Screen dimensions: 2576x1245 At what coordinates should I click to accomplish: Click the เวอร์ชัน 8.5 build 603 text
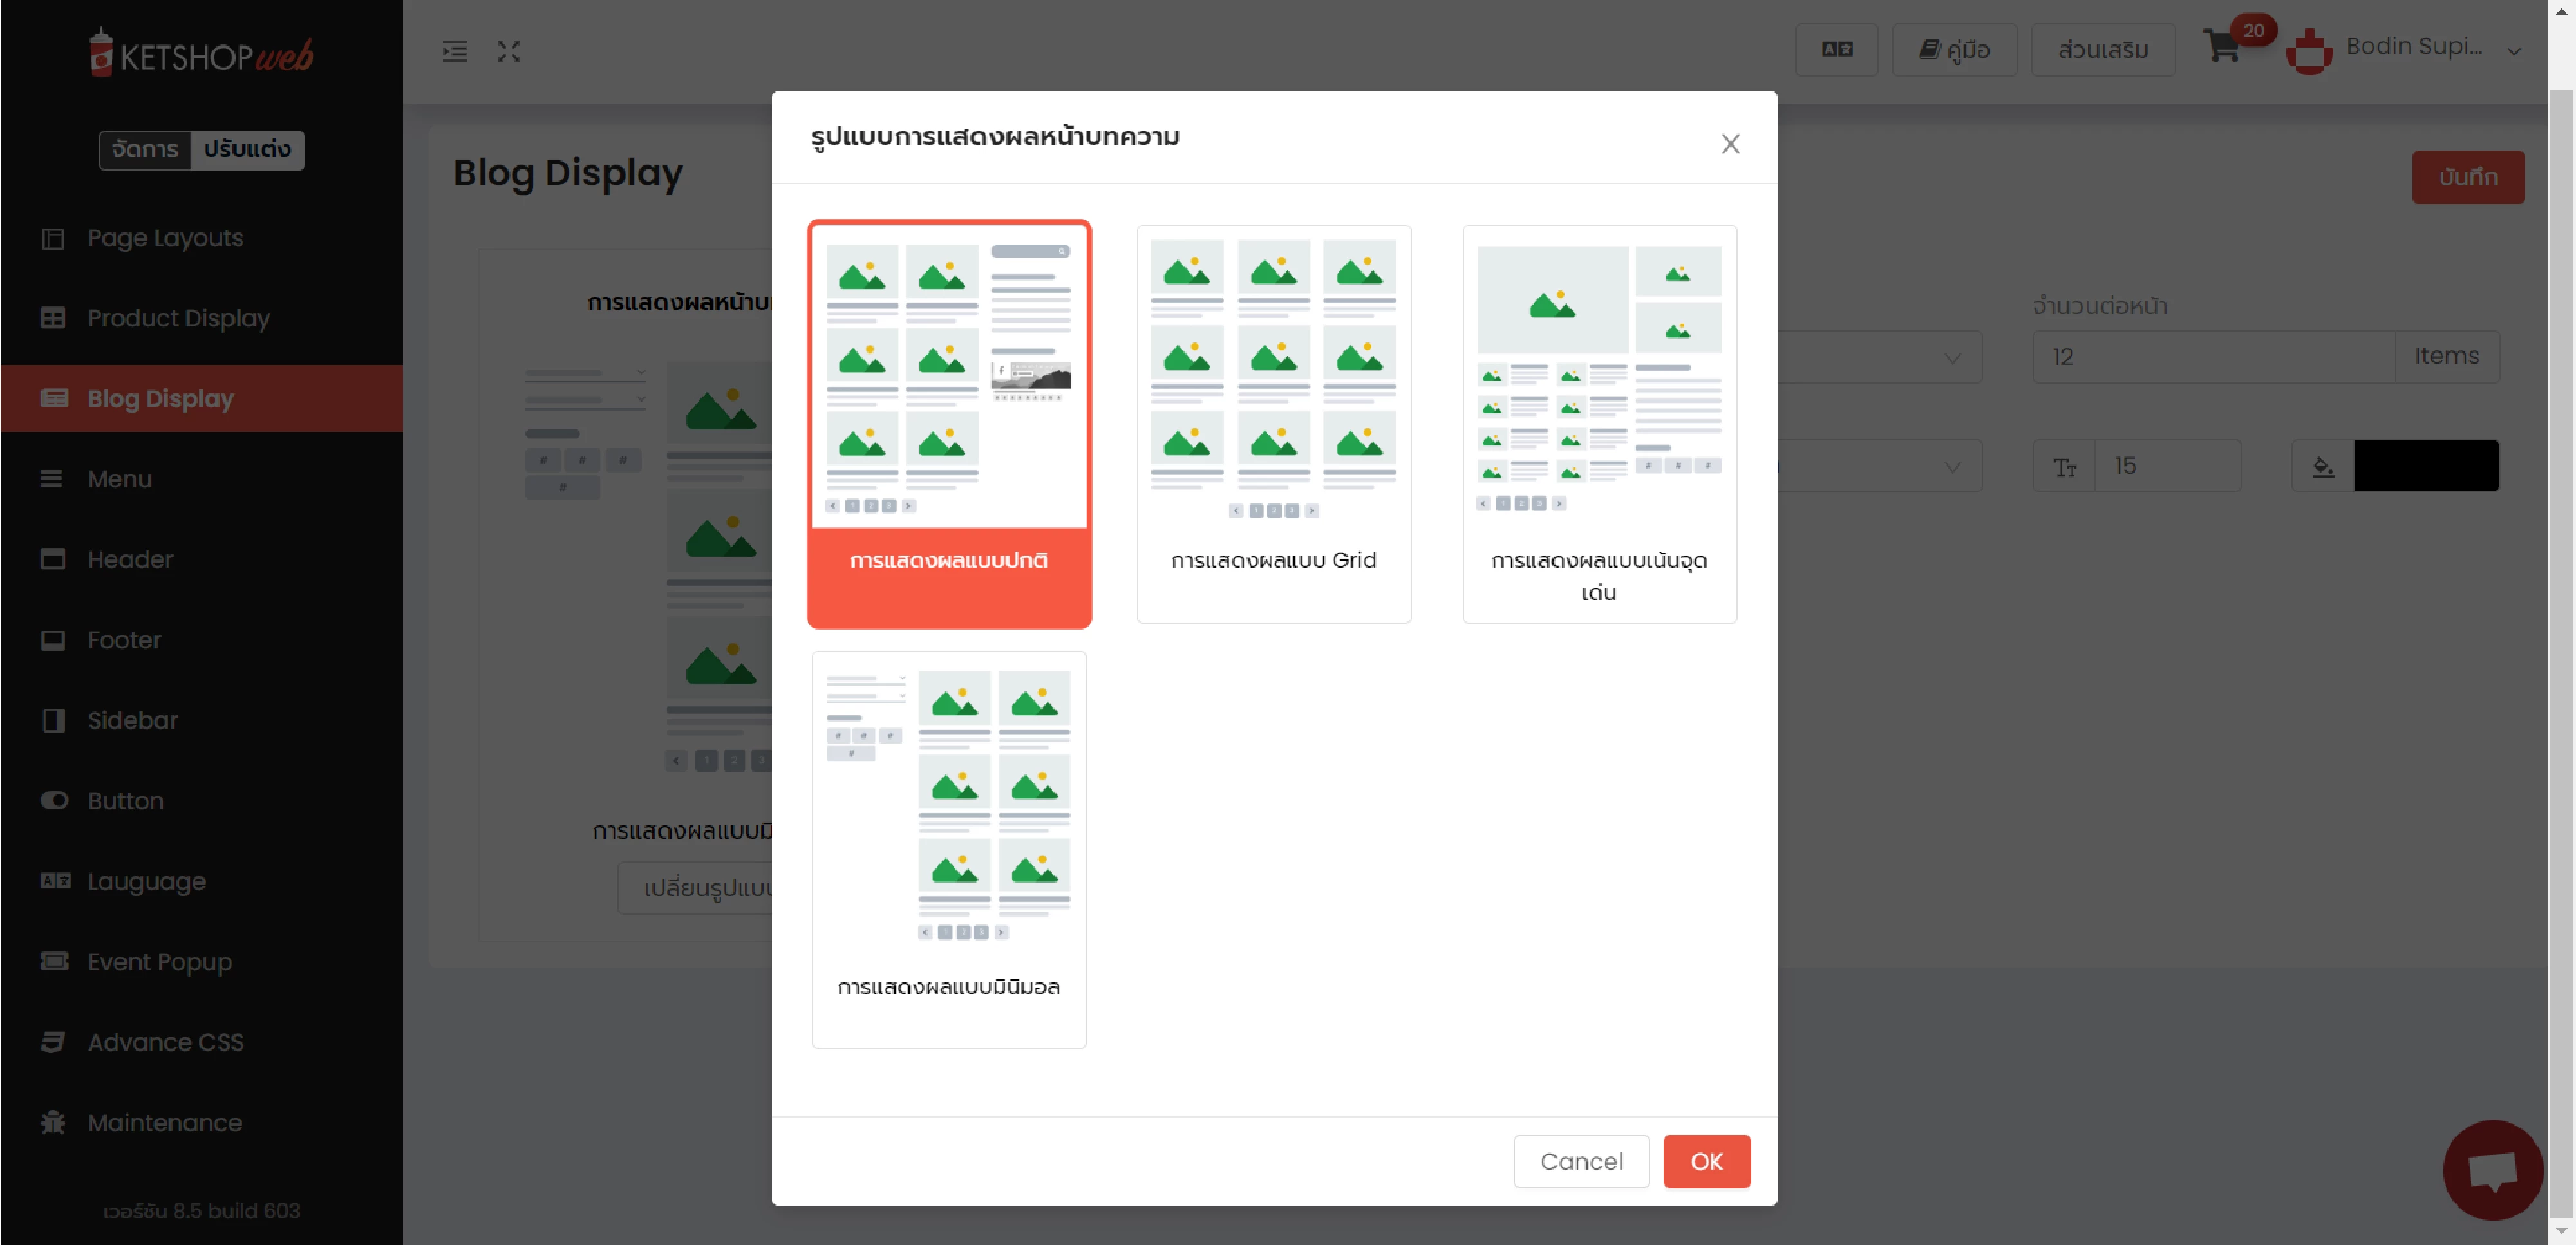pyautogui.click(x=201, y=1210)
